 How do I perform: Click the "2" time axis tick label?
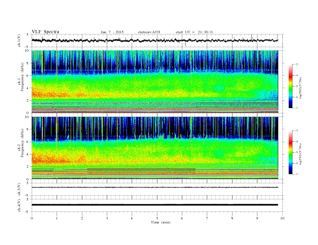(82, 218)
